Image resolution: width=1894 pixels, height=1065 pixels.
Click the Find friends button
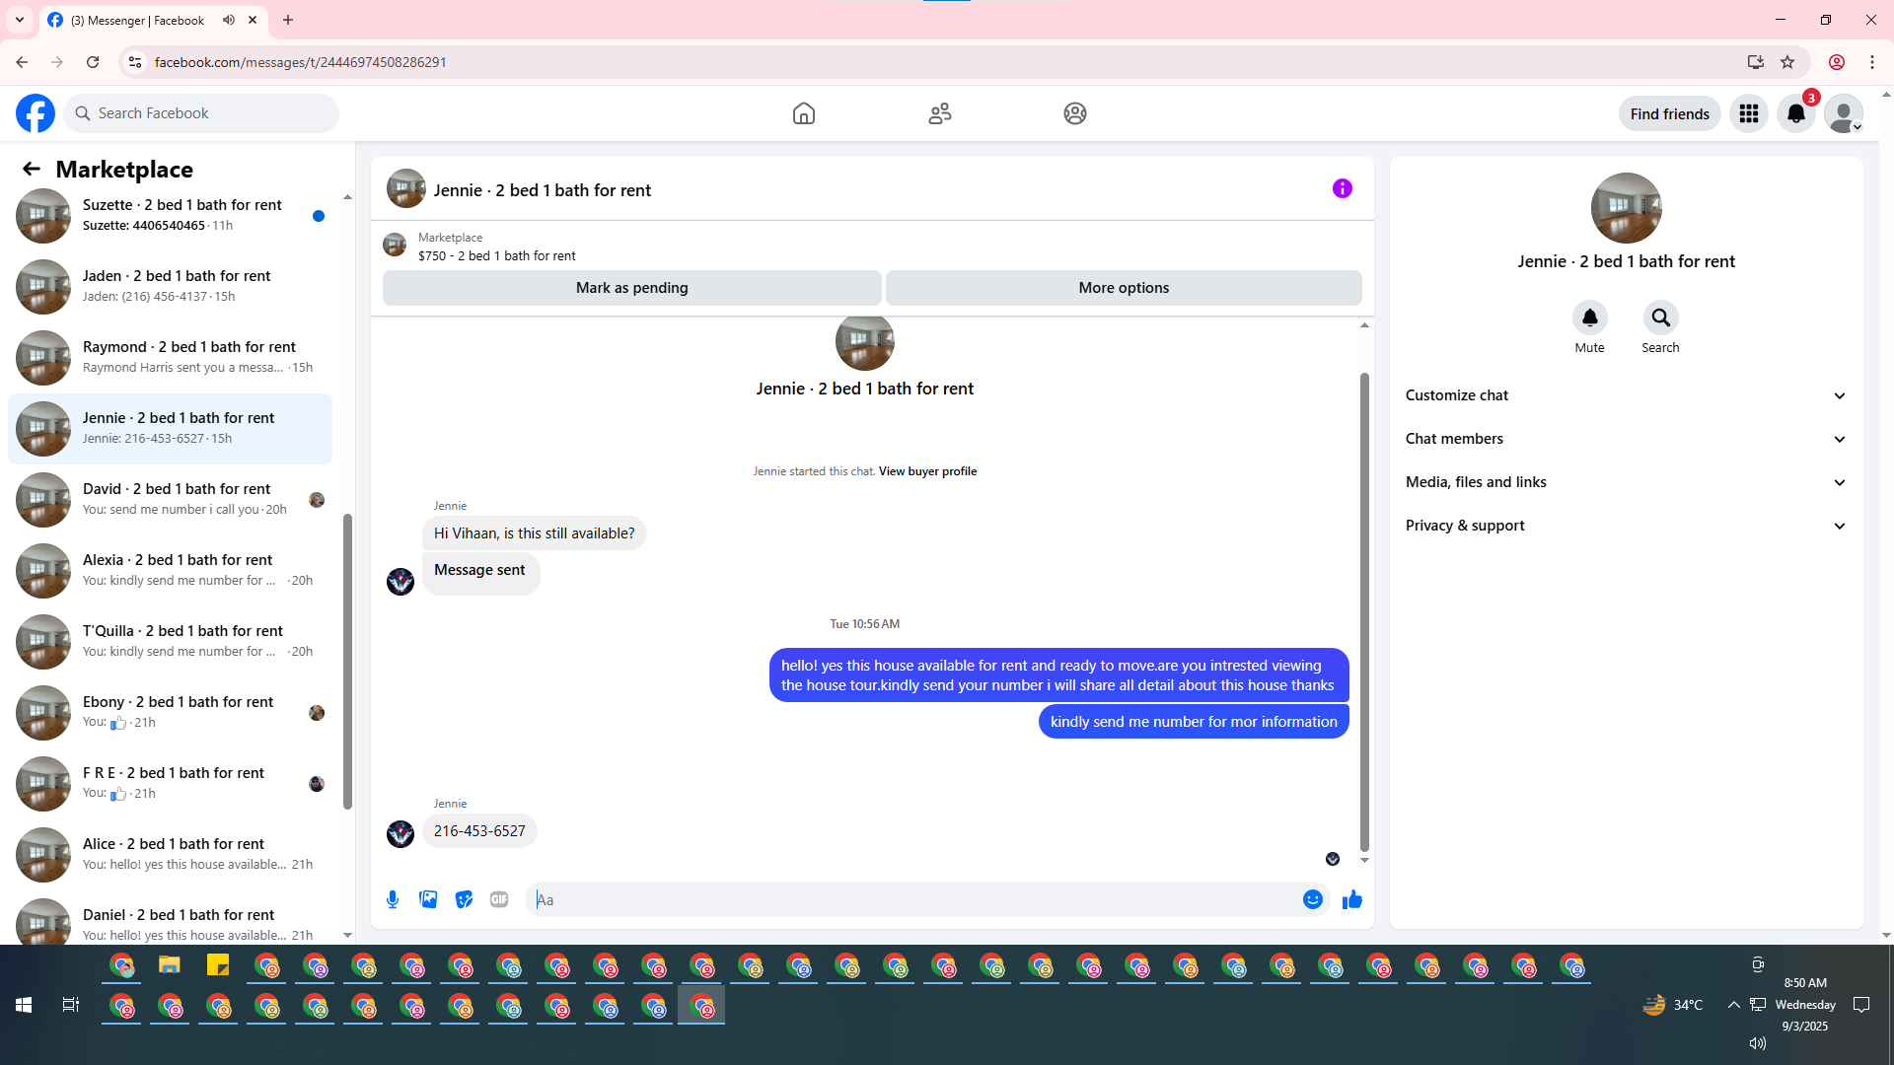coord(1670,113)
